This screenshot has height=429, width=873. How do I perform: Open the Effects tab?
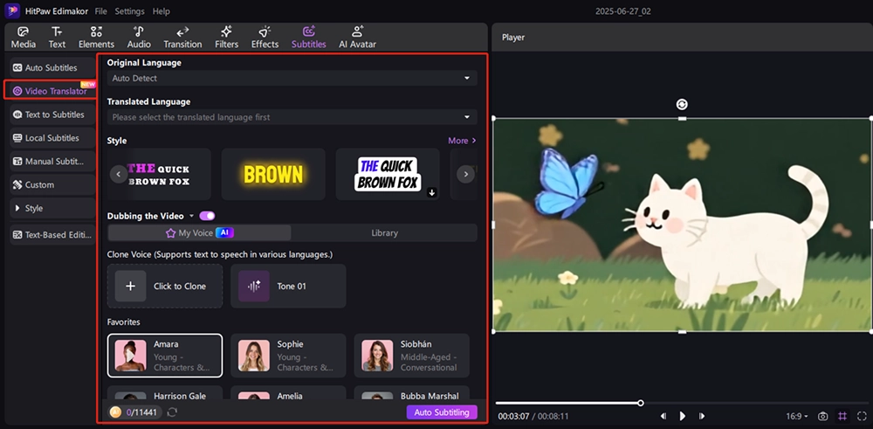tap(265, 38)
